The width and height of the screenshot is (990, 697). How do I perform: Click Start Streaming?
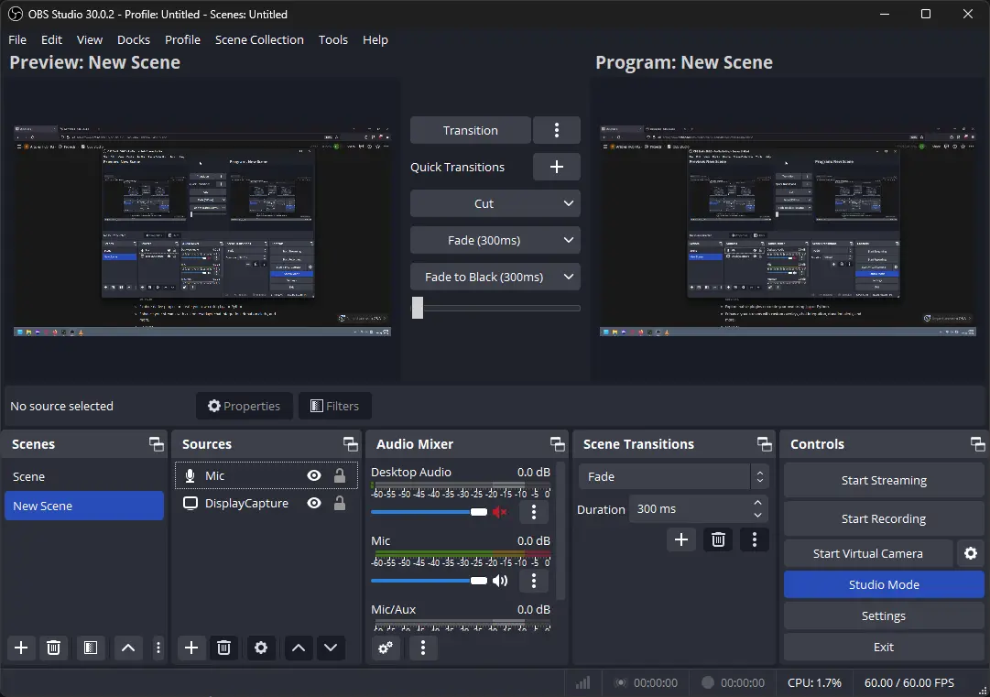click(x=884, y=481)
